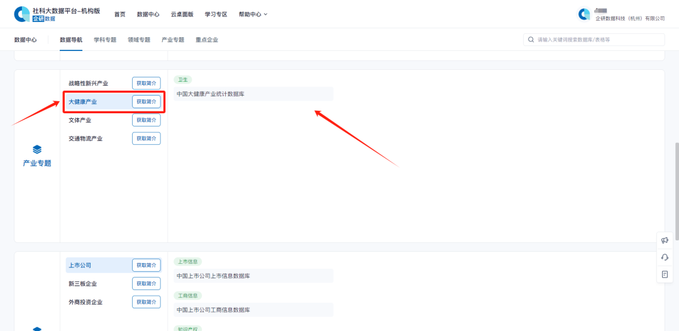Open 中国上市公司上市信息数据库

[253, 276]
